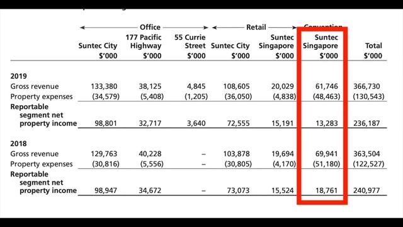Image resolution: width=403 pixels, height=227 pixels.
Task: Click the Retail segment header
Action: 256,27
